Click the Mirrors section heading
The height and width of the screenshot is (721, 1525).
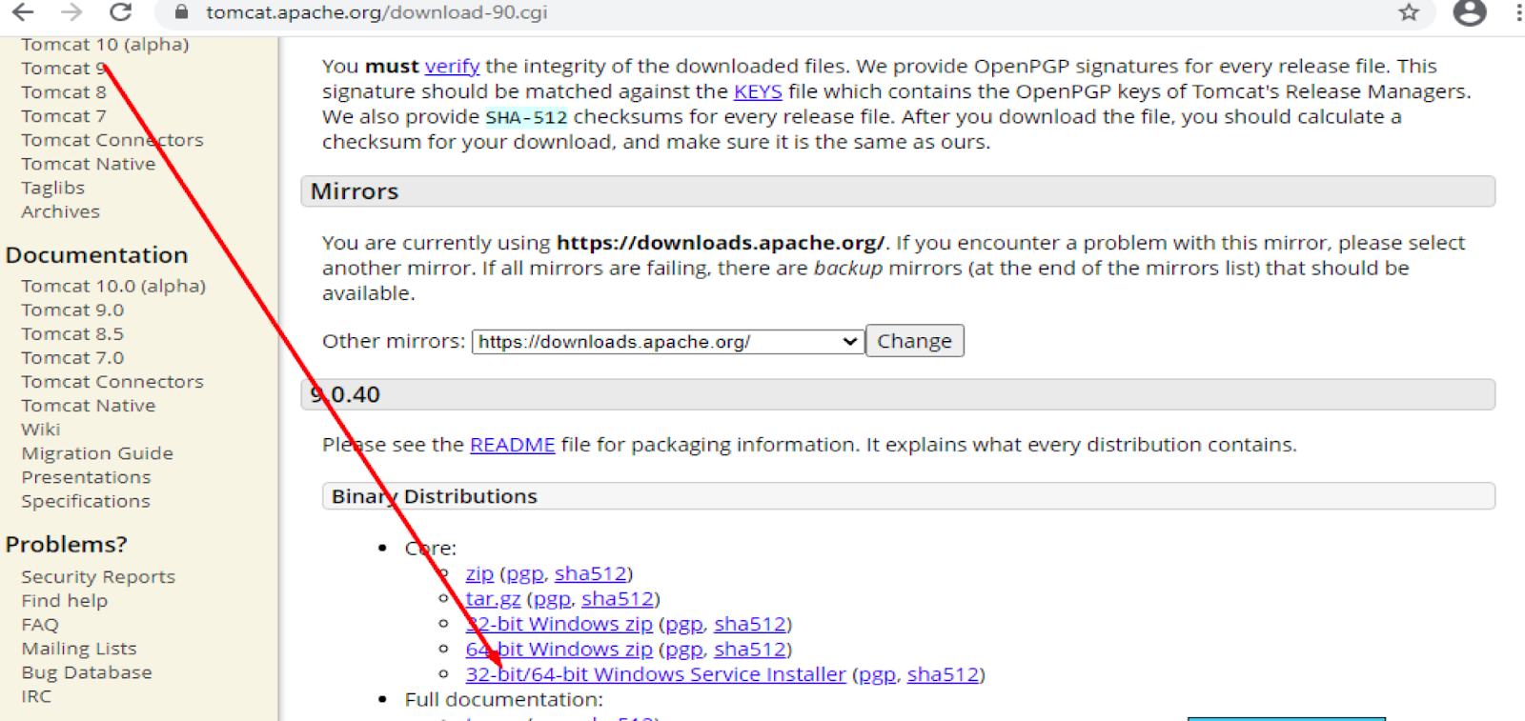pos(355,191)
